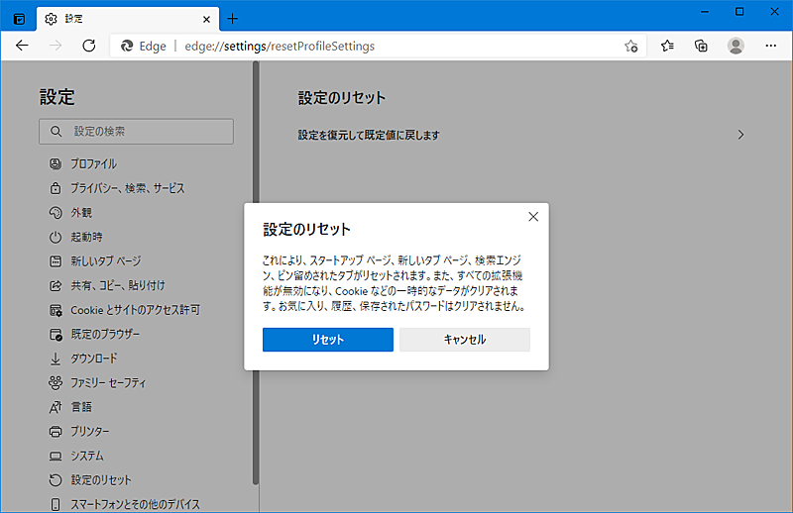
Task: Click the キャンセル button in dialog
Action: (465, 340)
